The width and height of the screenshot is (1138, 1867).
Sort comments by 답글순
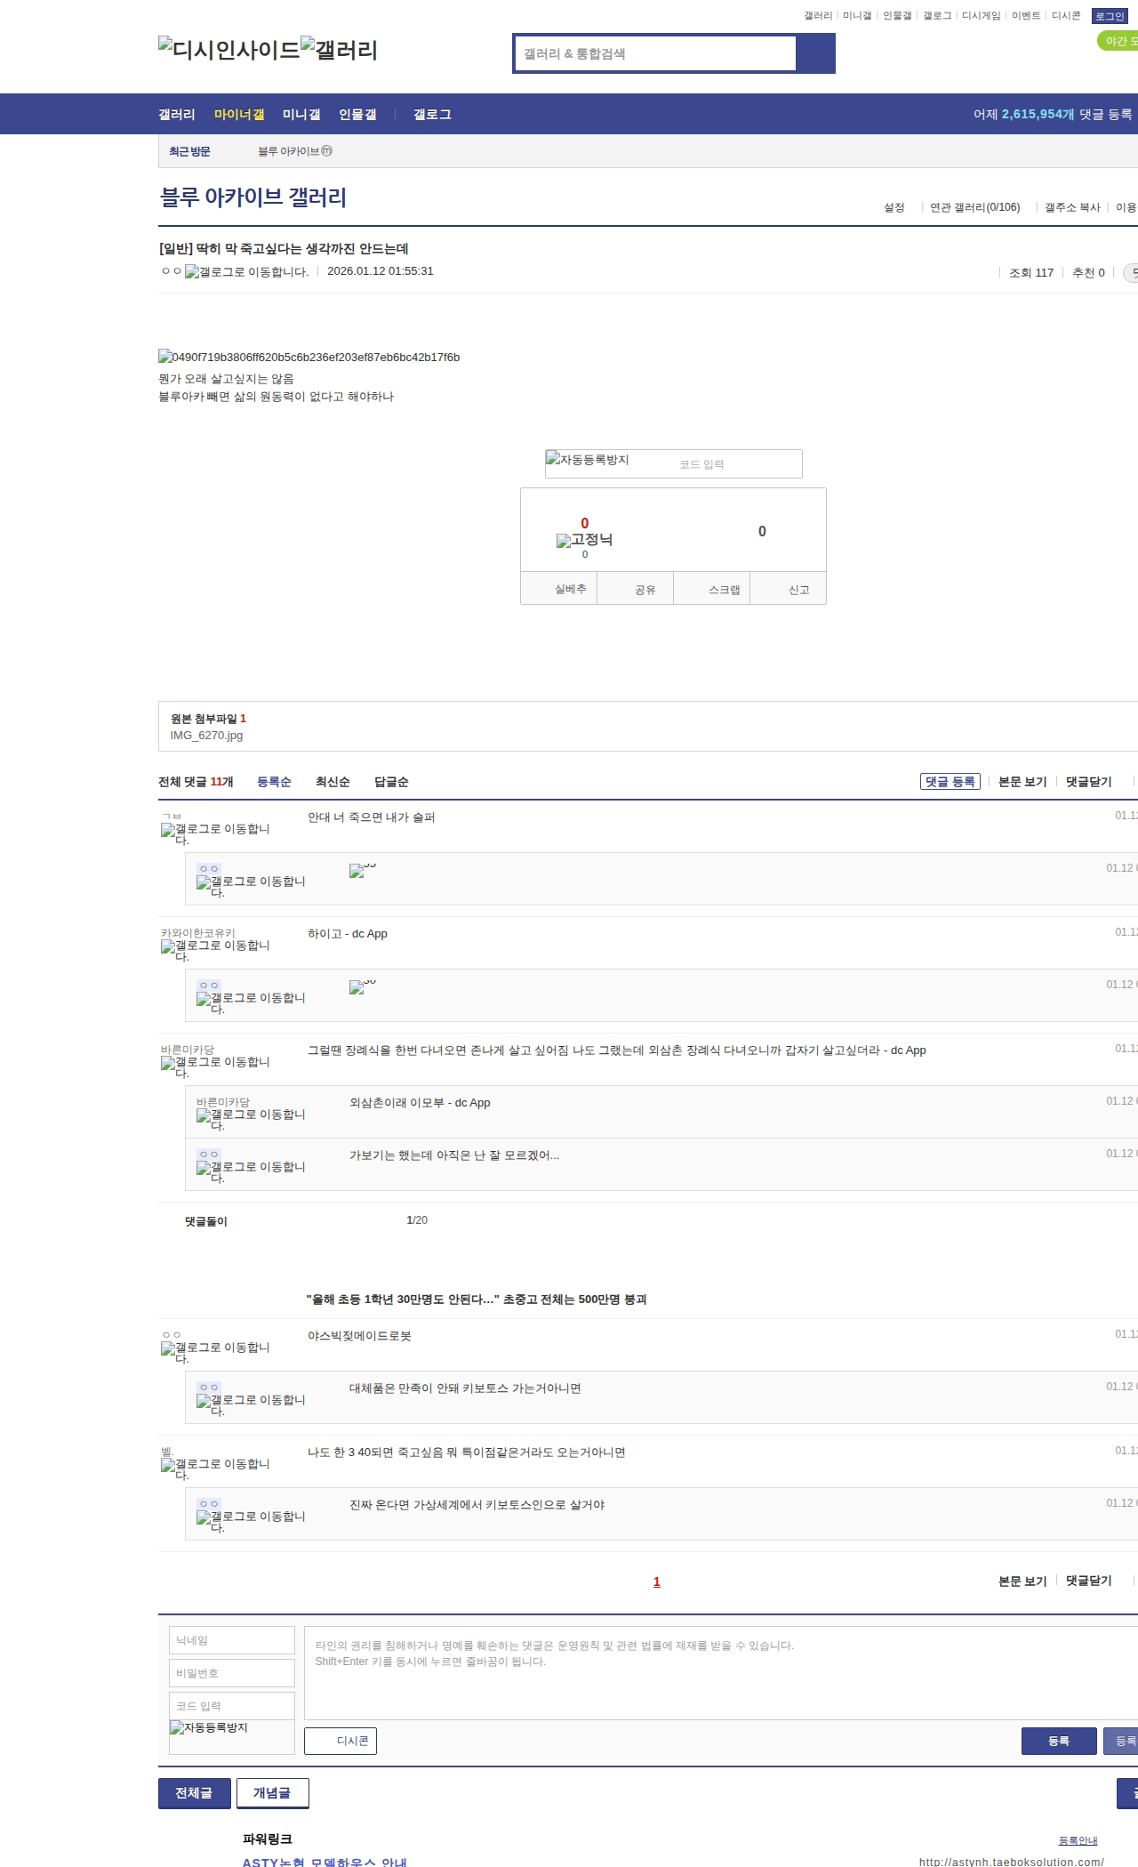click(x=391, y=782)
